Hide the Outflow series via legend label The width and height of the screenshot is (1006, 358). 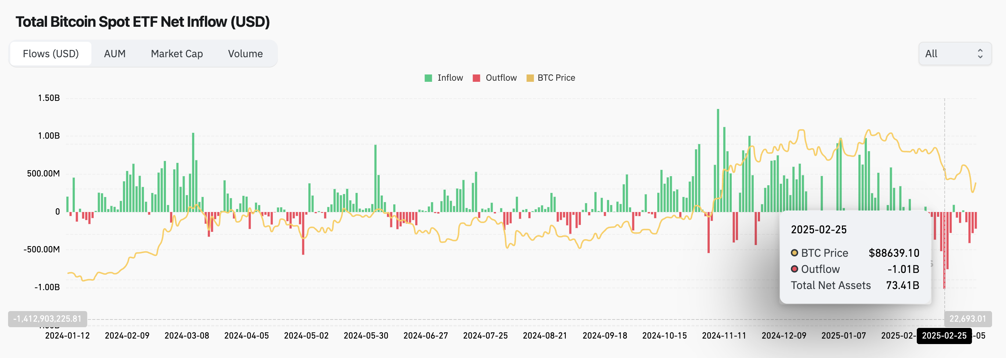[501, 78]
